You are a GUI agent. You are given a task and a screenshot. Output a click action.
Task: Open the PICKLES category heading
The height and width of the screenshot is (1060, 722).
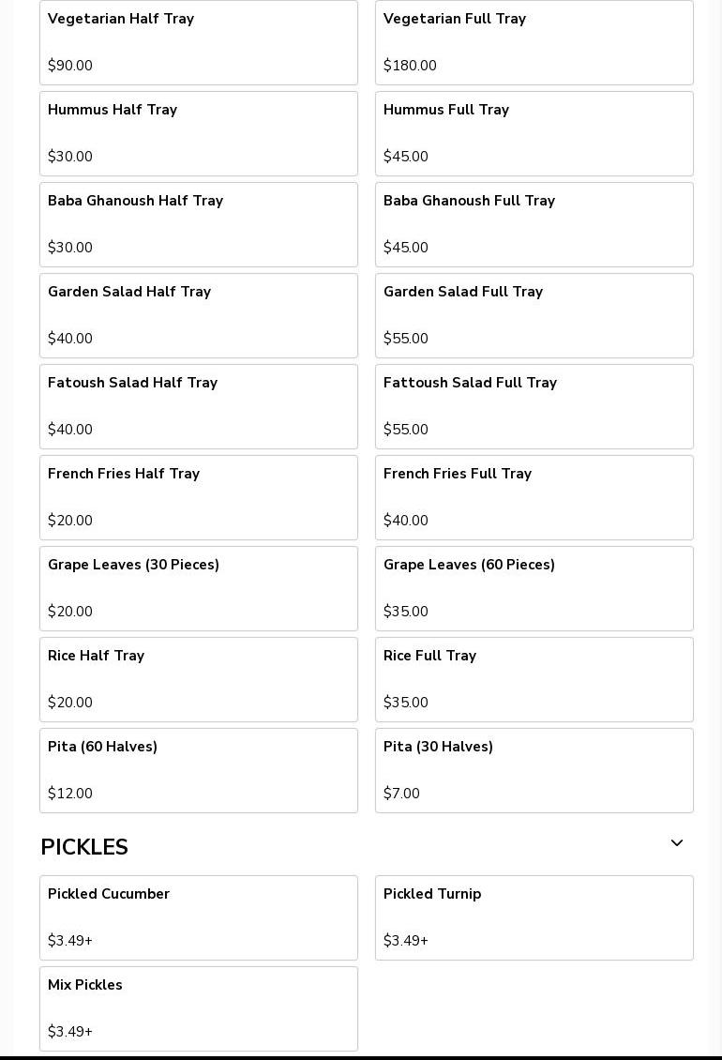click(84, 847)
